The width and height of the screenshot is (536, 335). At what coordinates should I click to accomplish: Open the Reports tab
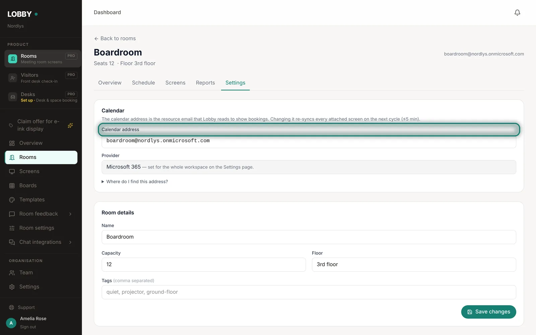(205, 83)
